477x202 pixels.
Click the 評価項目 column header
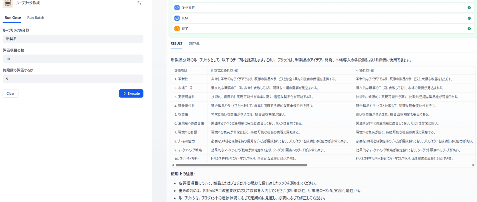coord(181,71)
